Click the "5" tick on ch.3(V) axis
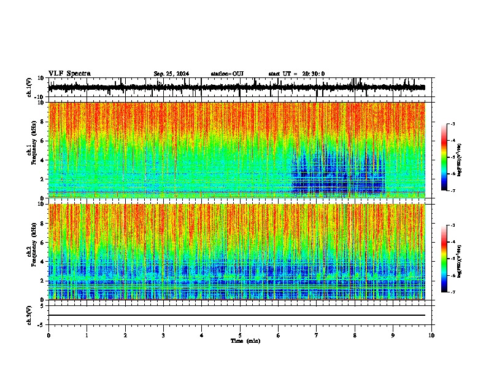This screenshot has height=376, width=486. click(x=43, y=306)
